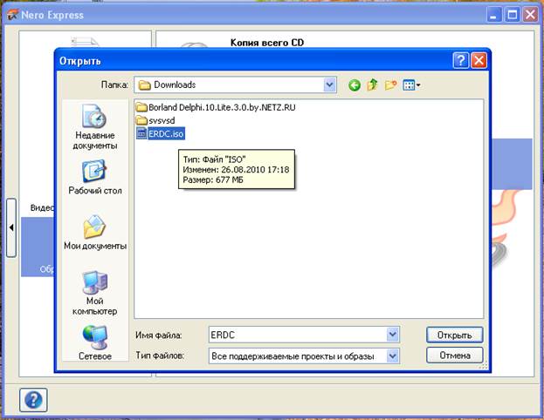The width and height of the screenshot is (544, 420).
Task: Click 'Все поддерживаемые проекты и образы' file type
Action: pos(293,356)
